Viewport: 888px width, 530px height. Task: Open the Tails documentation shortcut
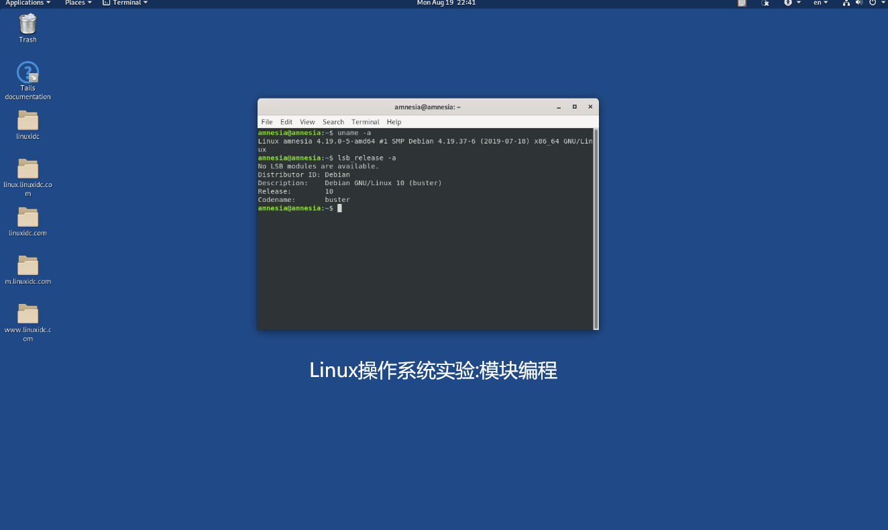click(x=27, y=72)
